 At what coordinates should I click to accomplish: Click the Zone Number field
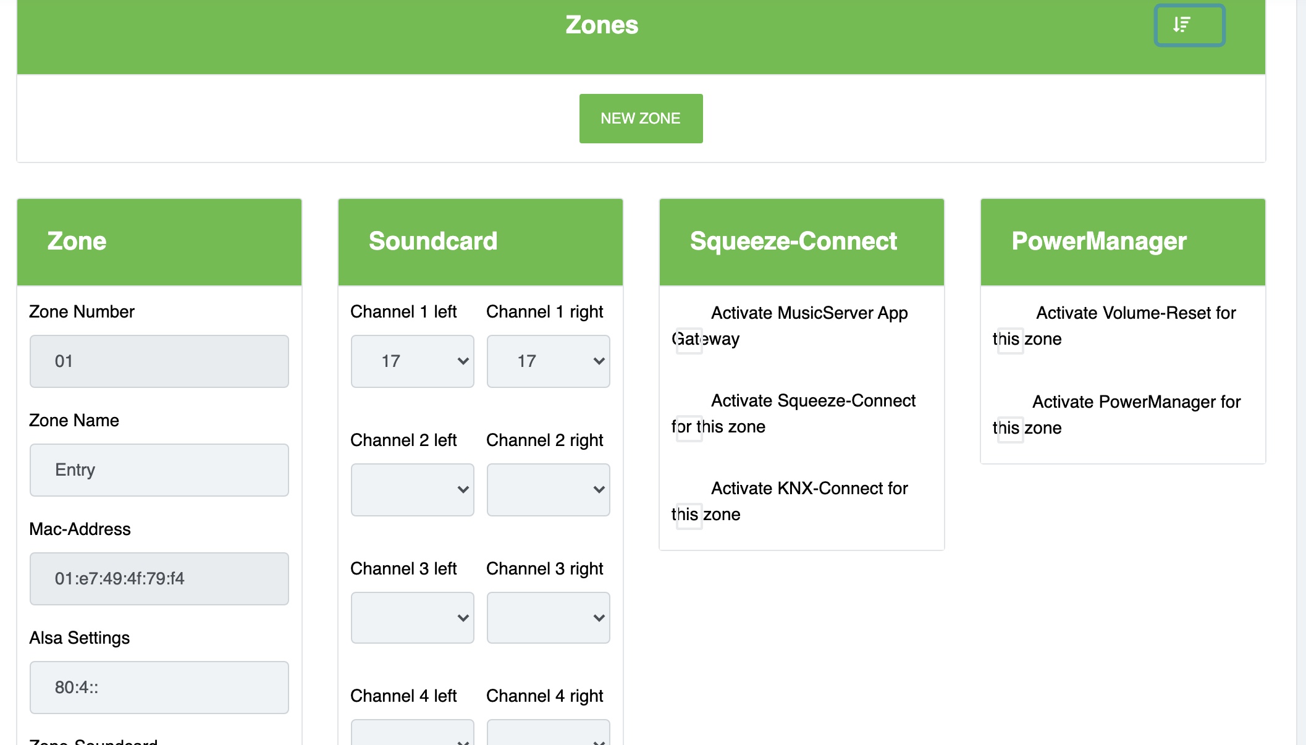click(159, 361)
